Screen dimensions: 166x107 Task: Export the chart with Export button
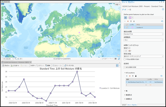point(15,66)
